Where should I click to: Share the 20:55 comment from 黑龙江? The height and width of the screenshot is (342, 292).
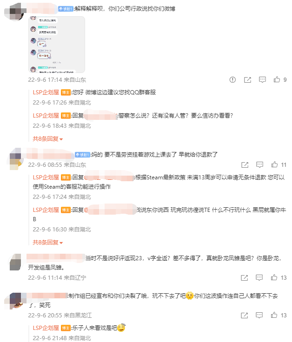244,316
